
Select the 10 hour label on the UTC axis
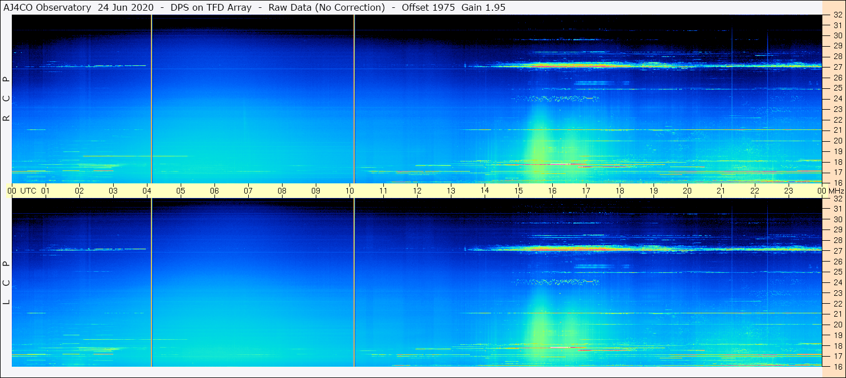(350, 191)
